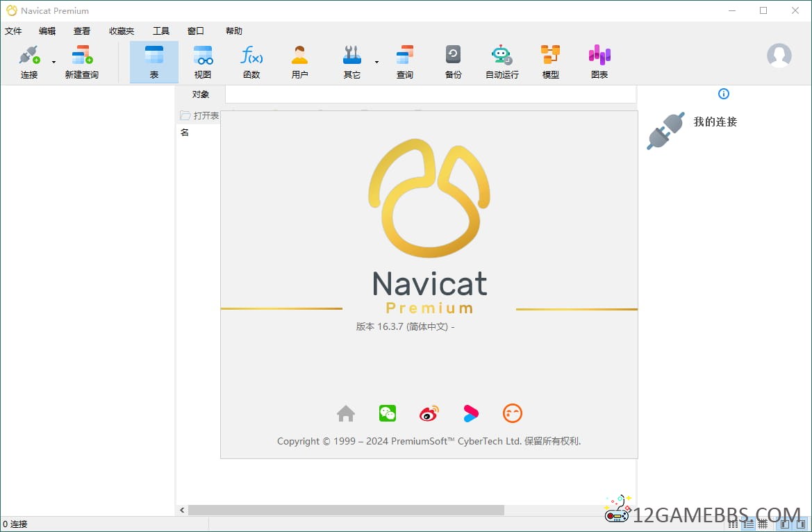Viewport: 812px width, 532px height.
Task: Click the 我的连接 label
Action: (x=715, y=122)
